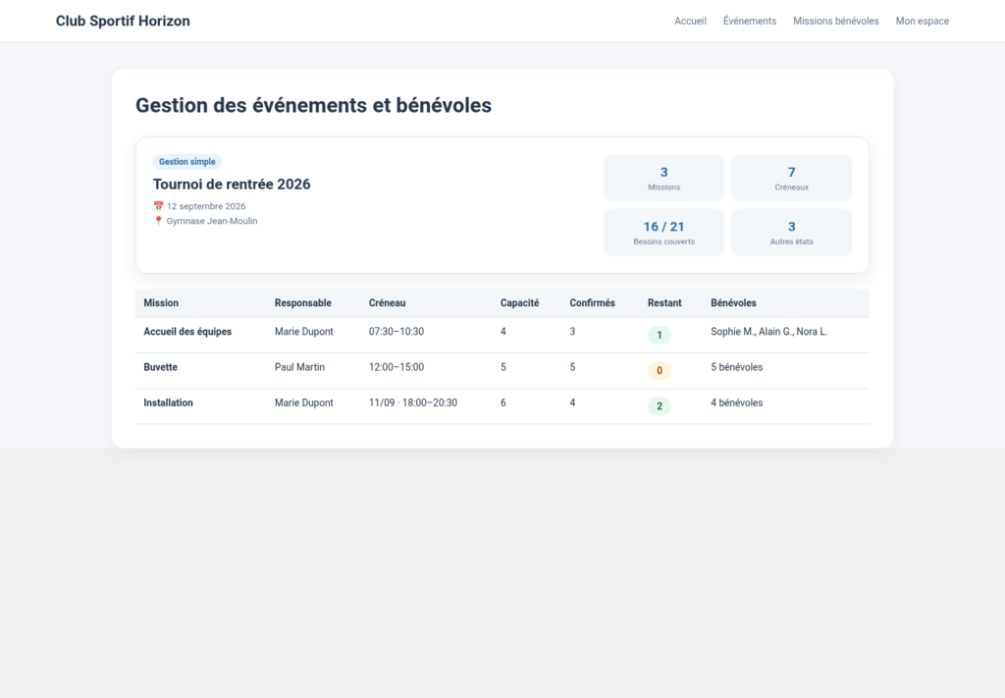Click the responsable Paul Martin
The height and width of the screenshot is (698, 1005).
299,367
